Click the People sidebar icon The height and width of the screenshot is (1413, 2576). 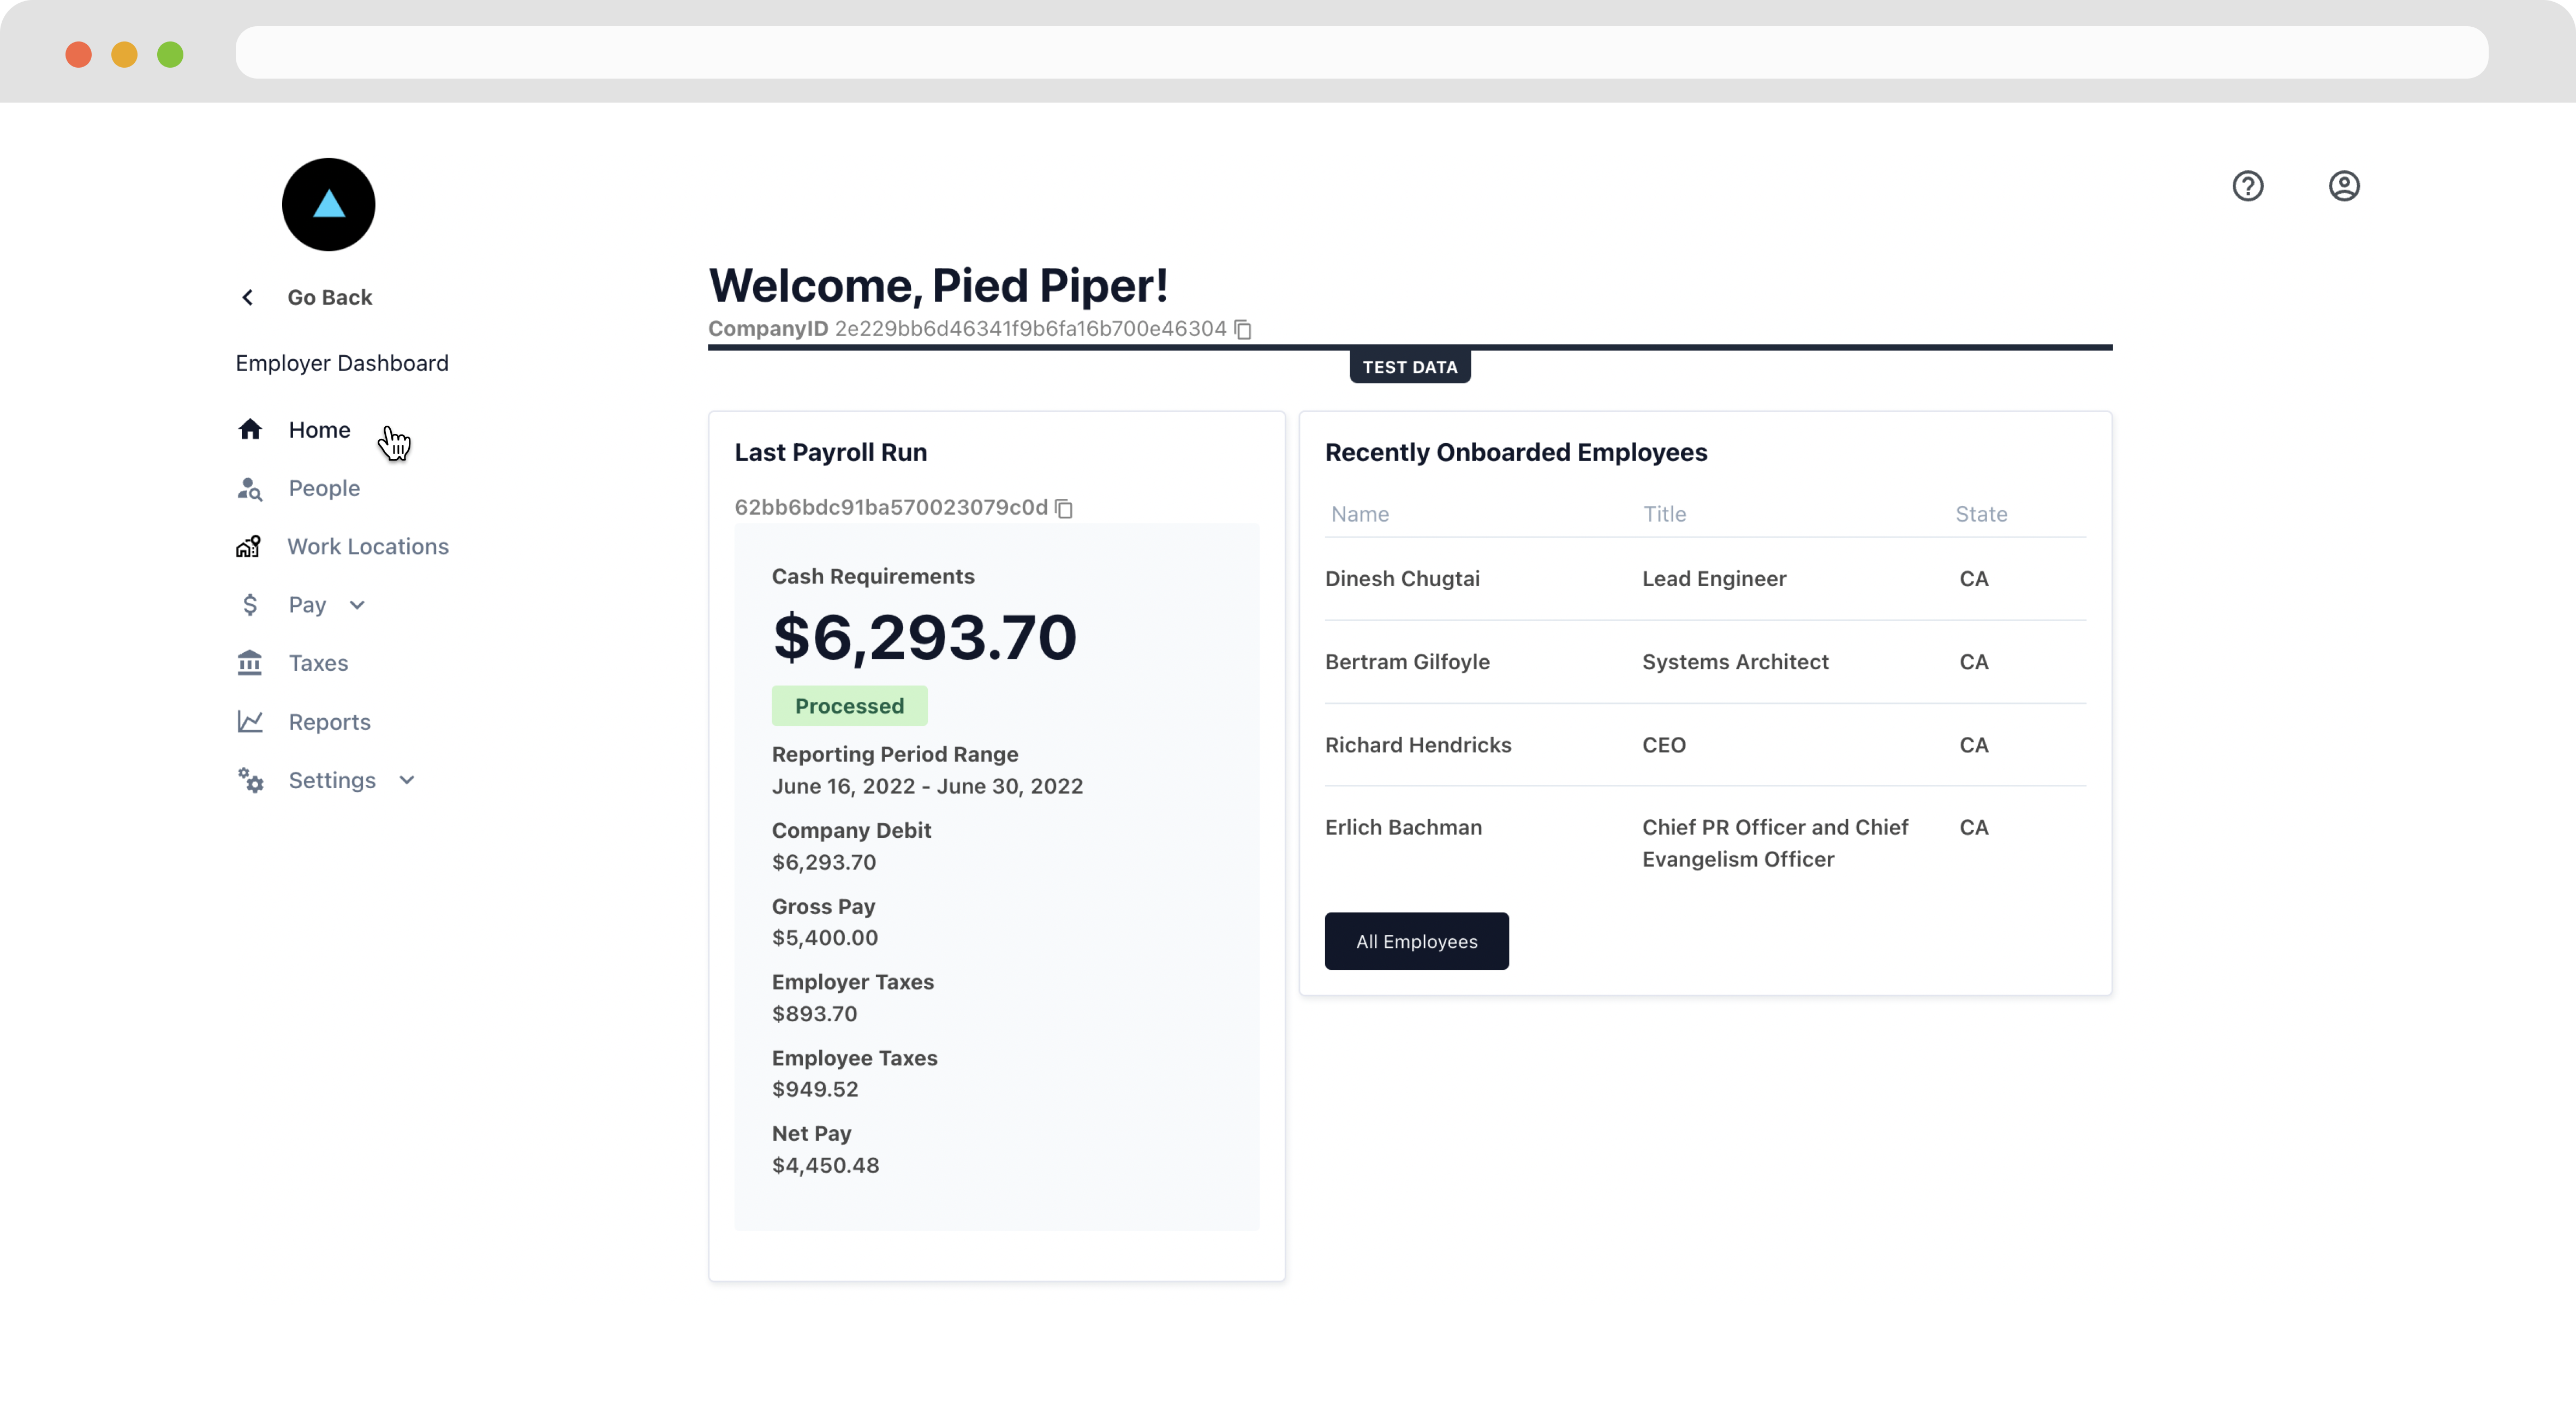pos(250,489)
